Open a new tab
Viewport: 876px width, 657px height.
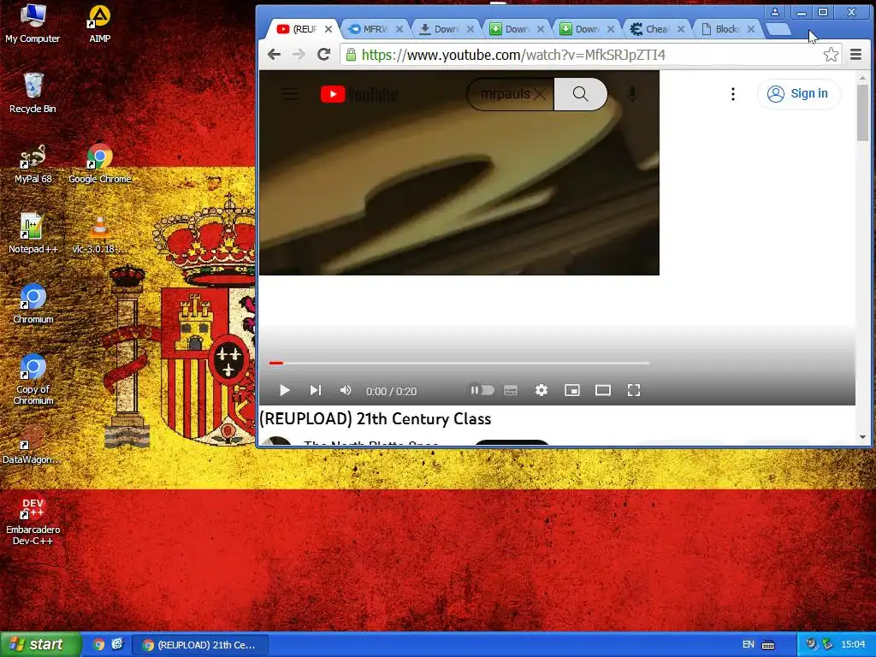tap(778, 29)
